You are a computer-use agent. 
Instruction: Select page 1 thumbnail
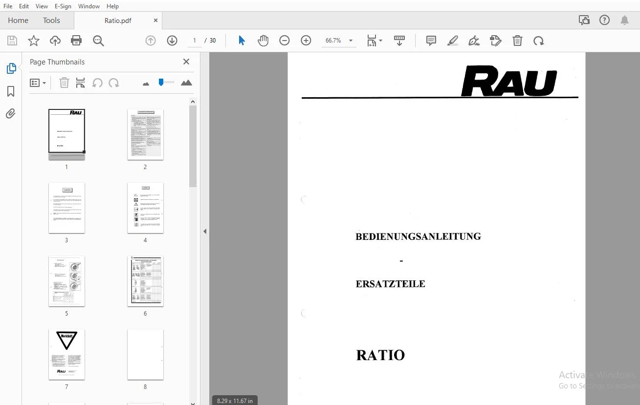[66, 134]
